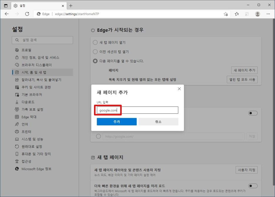275x197 pixels.
Task: Select 다음 페이지를 열 수 있습니다 radio
Action: coord(95,61)
